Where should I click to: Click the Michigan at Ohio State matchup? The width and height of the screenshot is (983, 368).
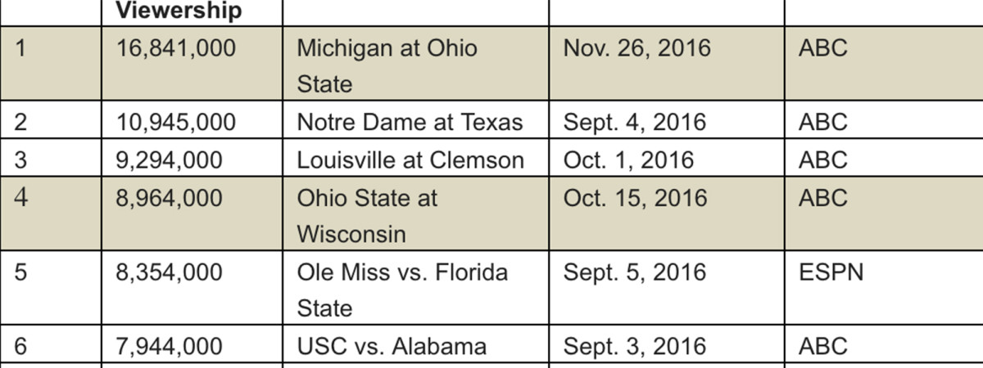tap(387, 65)
